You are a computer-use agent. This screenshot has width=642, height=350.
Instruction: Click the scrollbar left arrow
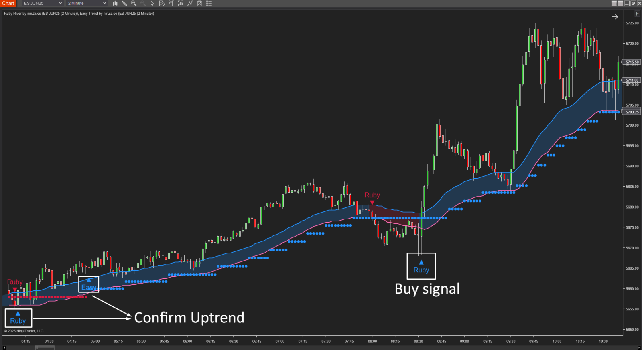4,348
